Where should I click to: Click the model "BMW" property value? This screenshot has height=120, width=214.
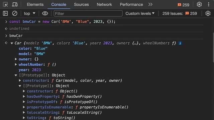[x=39, y=54]
